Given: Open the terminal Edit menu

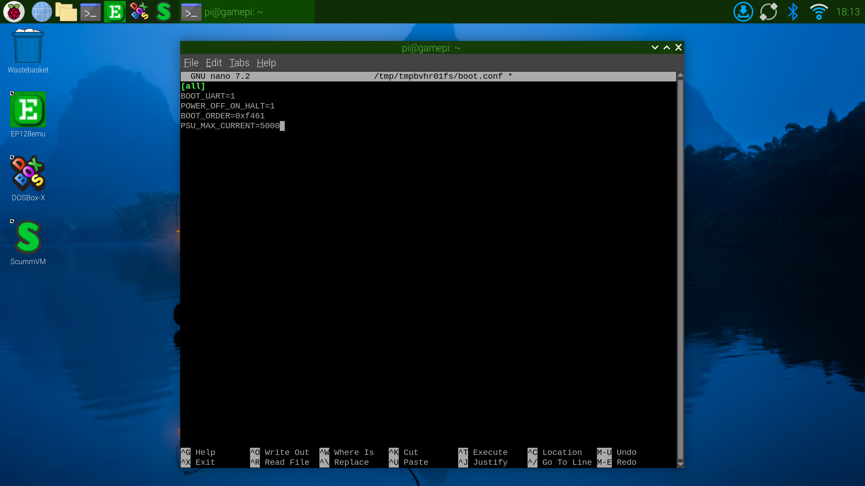Looking at the screenshot, I should 214,63.
